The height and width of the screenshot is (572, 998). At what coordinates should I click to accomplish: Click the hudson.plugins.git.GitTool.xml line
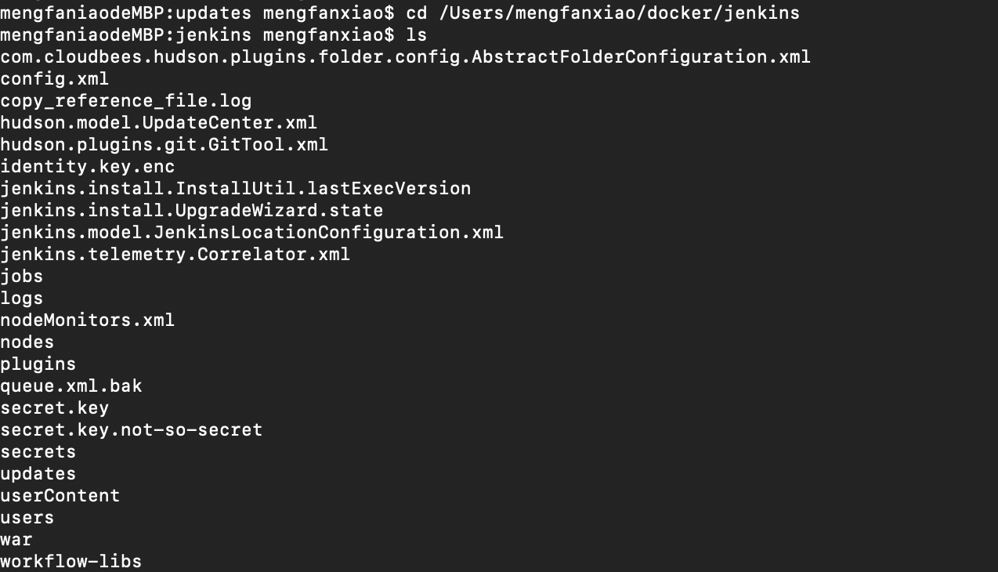pos(164,145)
